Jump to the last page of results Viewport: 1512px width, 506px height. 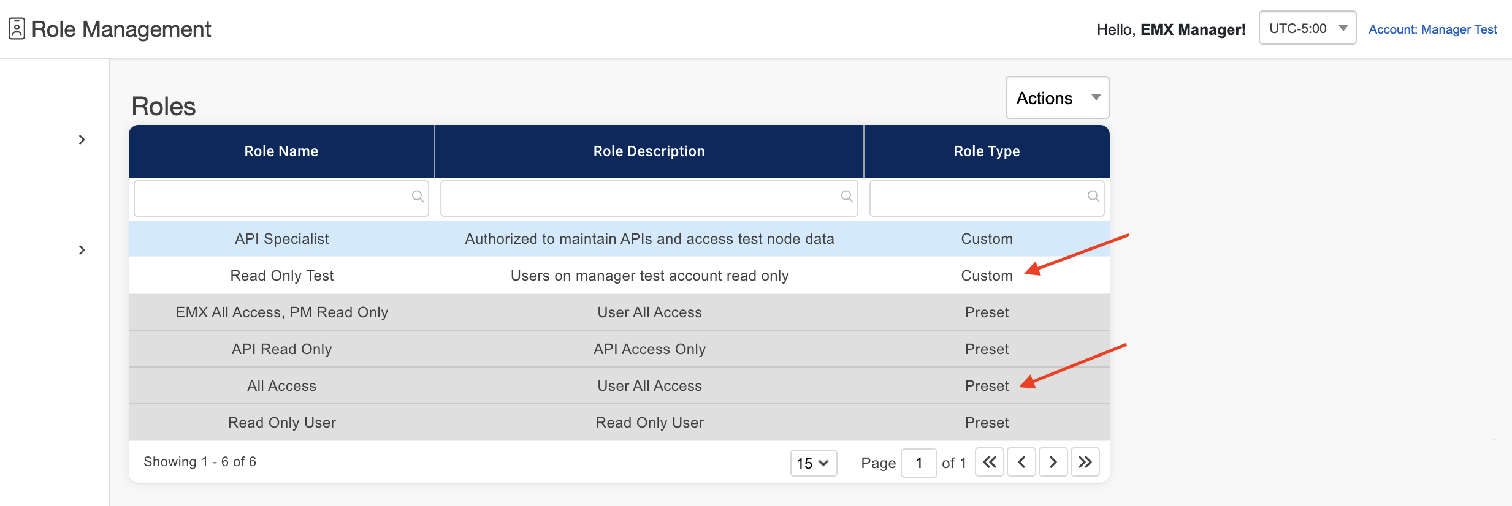[x=1085, y=462]
